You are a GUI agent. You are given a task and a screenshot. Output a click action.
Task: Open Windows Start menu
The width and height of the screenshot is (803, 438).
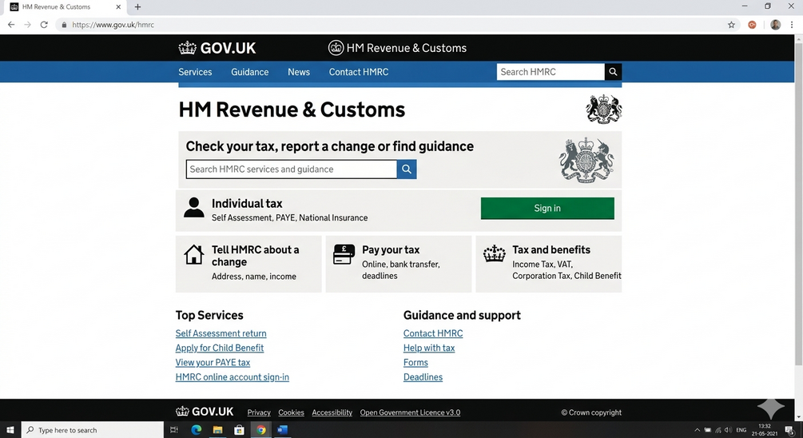[x=10, y=430]
